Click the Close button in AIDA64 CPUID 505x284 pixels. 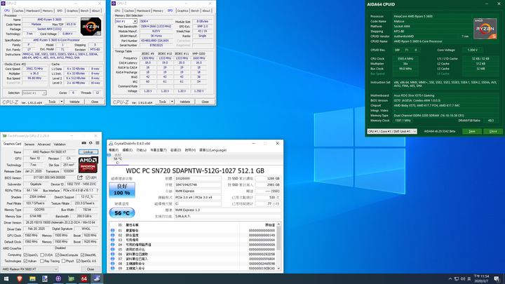(493, 131)
